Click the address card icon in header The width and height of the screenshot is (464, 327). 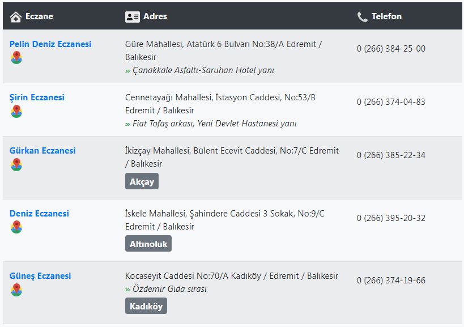[x=132, y=17]
